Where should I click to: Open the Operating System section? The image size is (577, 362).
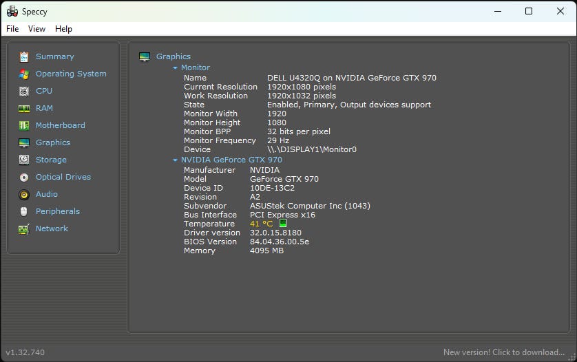71,74
